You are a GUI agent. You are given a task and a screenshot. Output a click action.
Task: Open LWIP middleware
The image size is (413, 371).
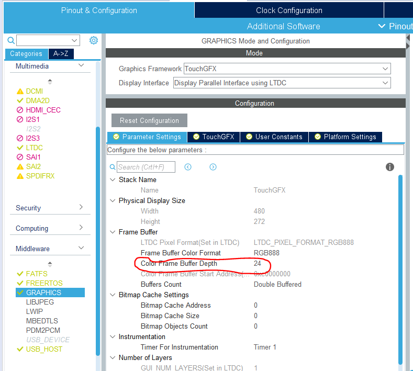pyautogui.click(x=34, y=311)
